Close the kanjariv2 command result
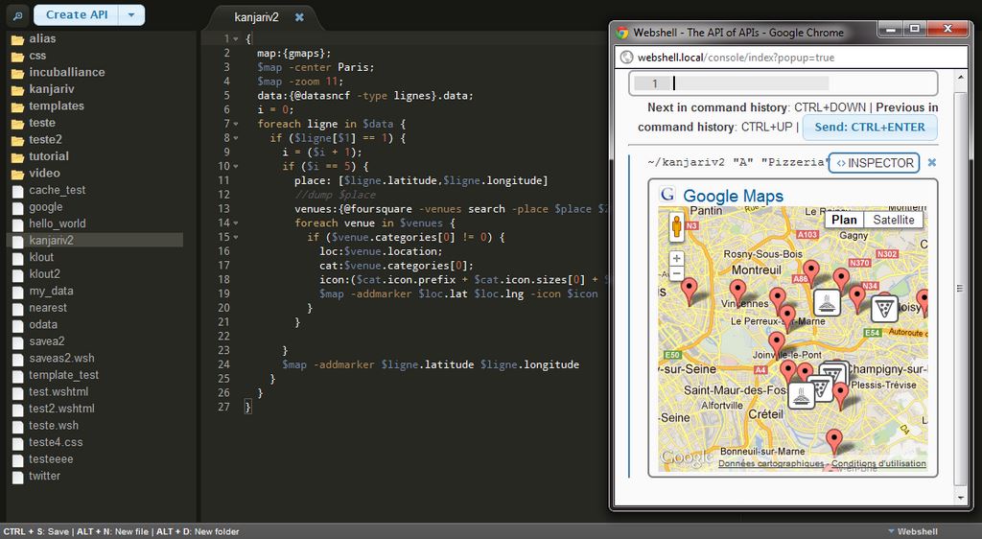The height and width of the screenshot is (539, 982). coord(932,163)
